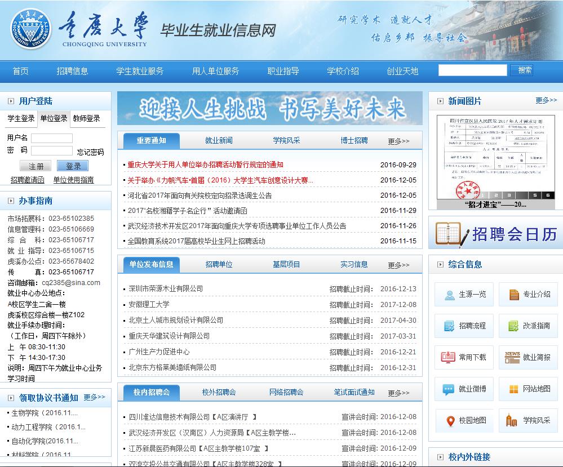This screenshot has height=467, width=563.
Task: Select the 笔试面试通知 tab
Action: tap(354, 392)
